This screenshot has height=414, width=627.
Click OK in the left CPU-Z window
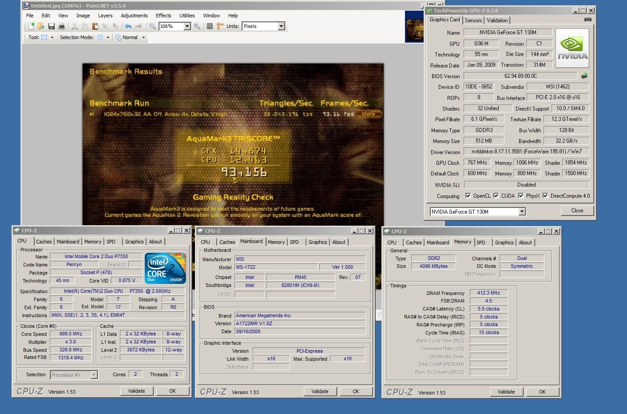(x=173, y=391)
